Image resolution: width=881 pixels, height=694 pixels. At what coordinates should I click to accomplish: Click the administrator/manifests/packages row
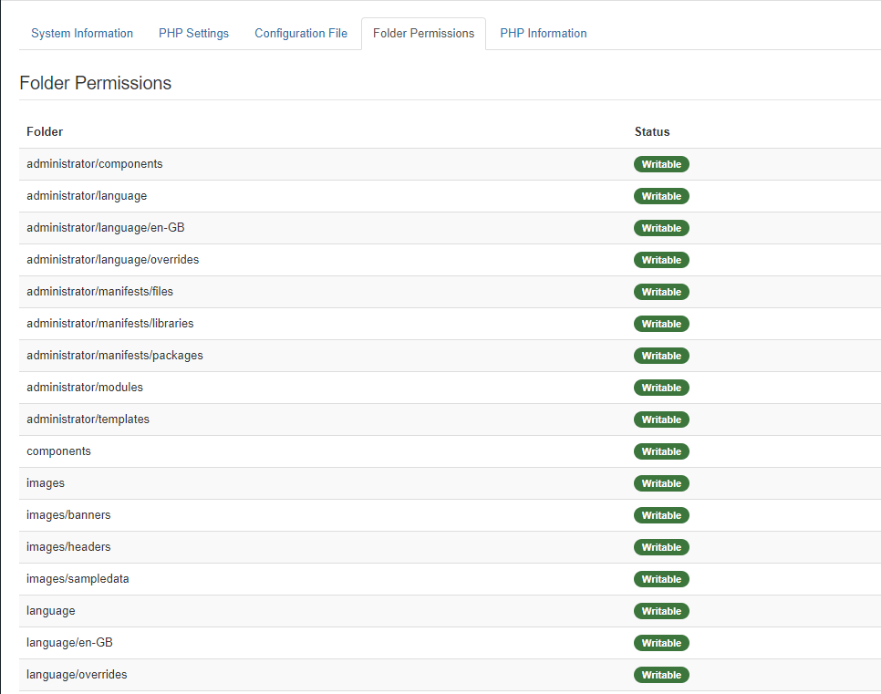click(114, 356)
